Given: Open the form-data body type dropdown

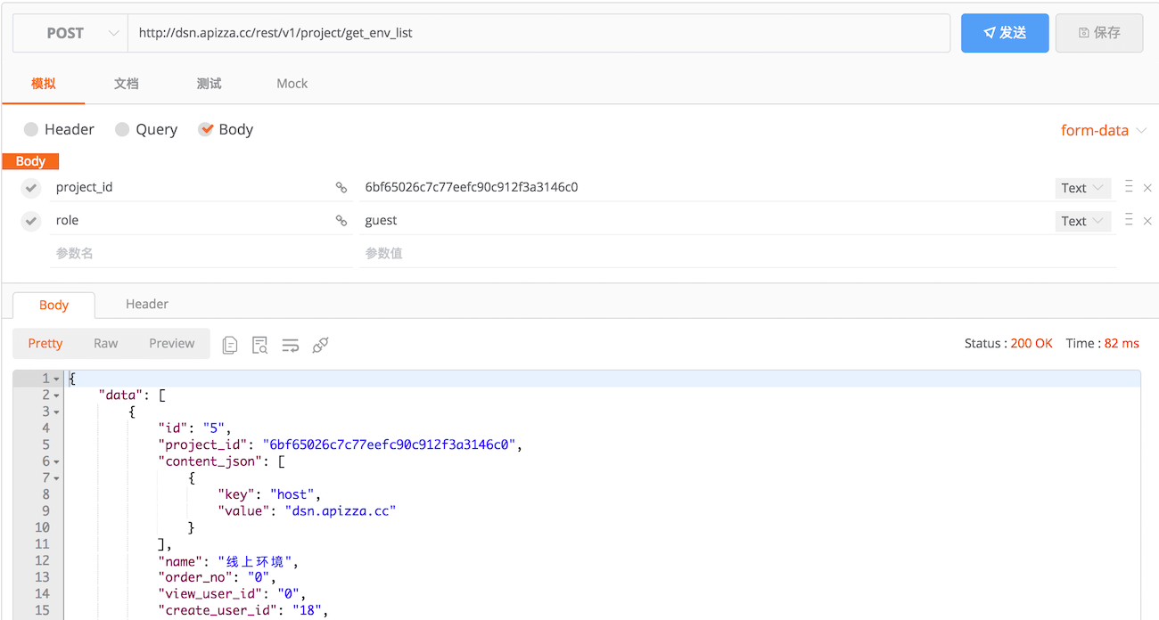Looking at the screenshot, I should 1103,131.
